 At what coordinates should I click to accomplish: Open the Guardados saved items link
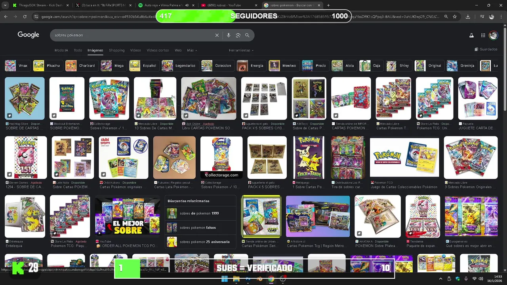[x=486, y=49]
